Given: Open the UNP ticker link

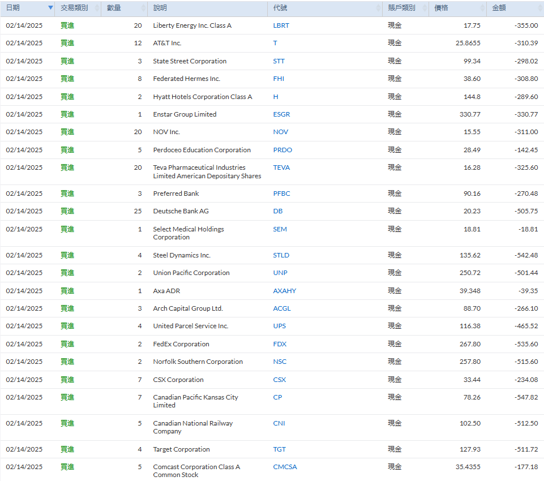Looking at the screenshot, I should point(280,273).
